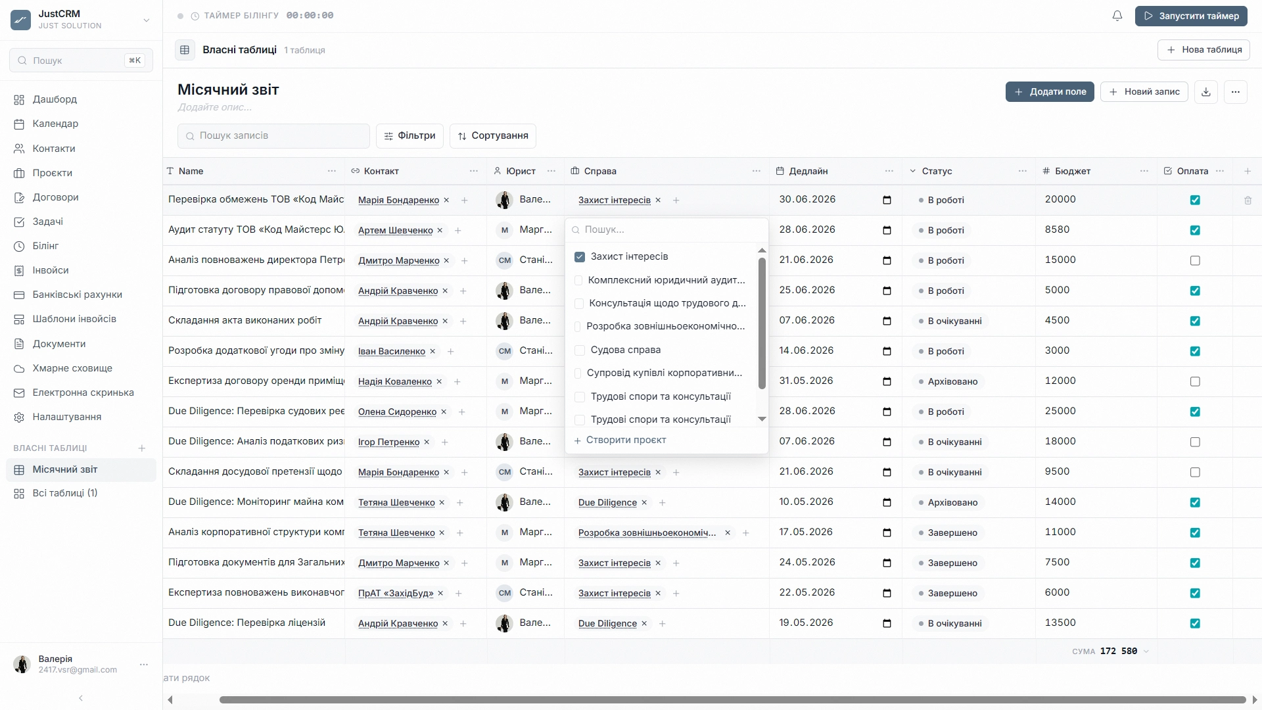The height and width of the screenshot is (710, 1262).
Task: Toggle Оплата checkbox for budget 18000 row
Action: pyautogui.click(x=1195, y=442)
